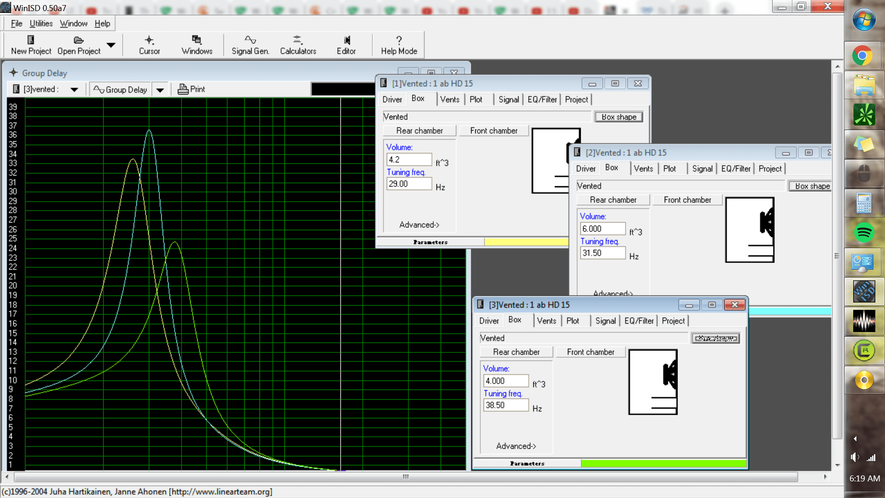Click the green color bar in [3]Vented window
Screen dimensions: 885x498
coord(663,463)
